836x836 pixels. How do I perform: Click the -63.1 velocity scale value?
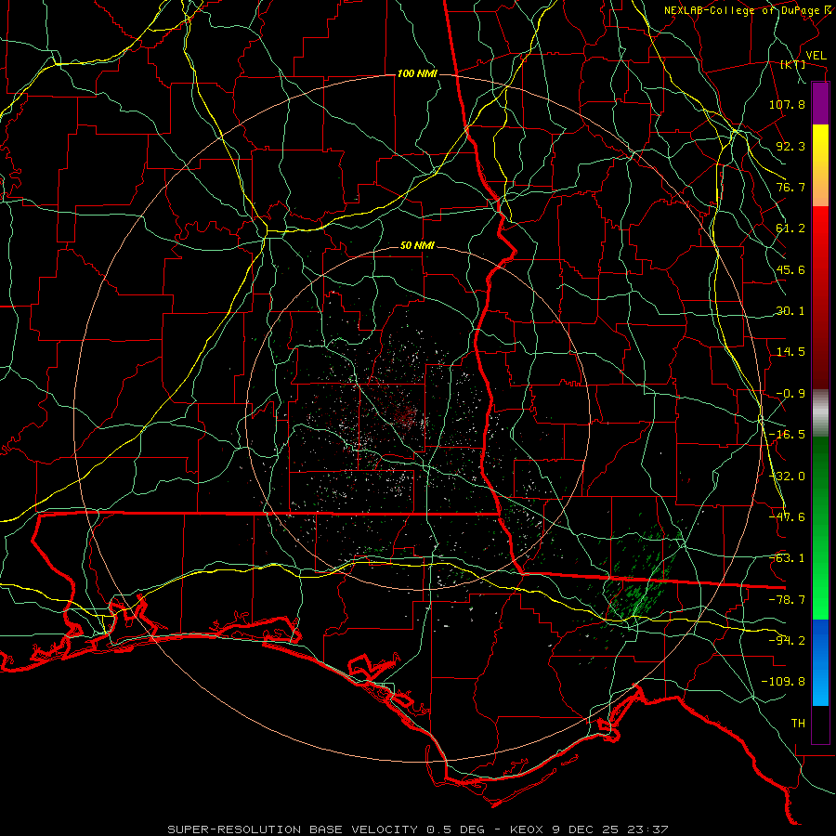click(x=787, y=558)
